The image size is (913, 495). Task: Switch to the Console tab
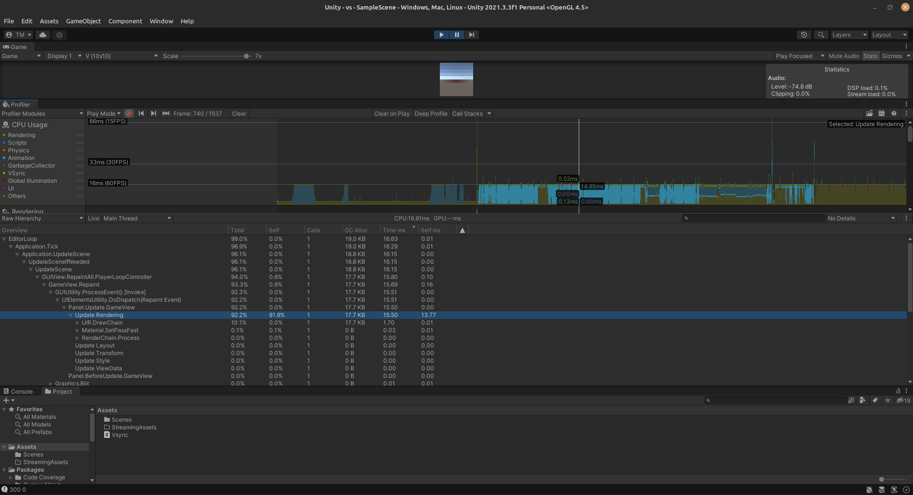click(x=18, y=392)
